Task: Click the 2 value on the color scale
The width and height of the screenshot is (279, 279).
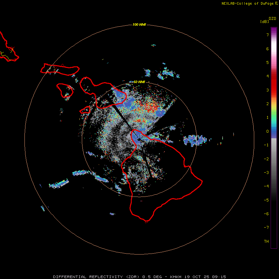Action: point(268,104)
